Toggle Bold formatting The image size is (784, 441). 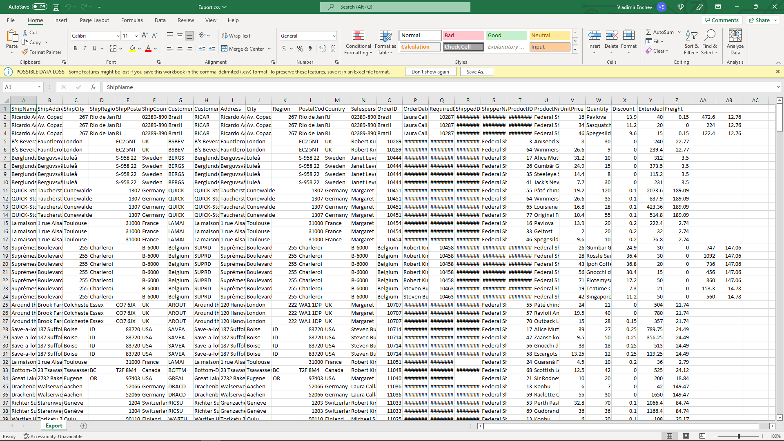coord(75,49)
